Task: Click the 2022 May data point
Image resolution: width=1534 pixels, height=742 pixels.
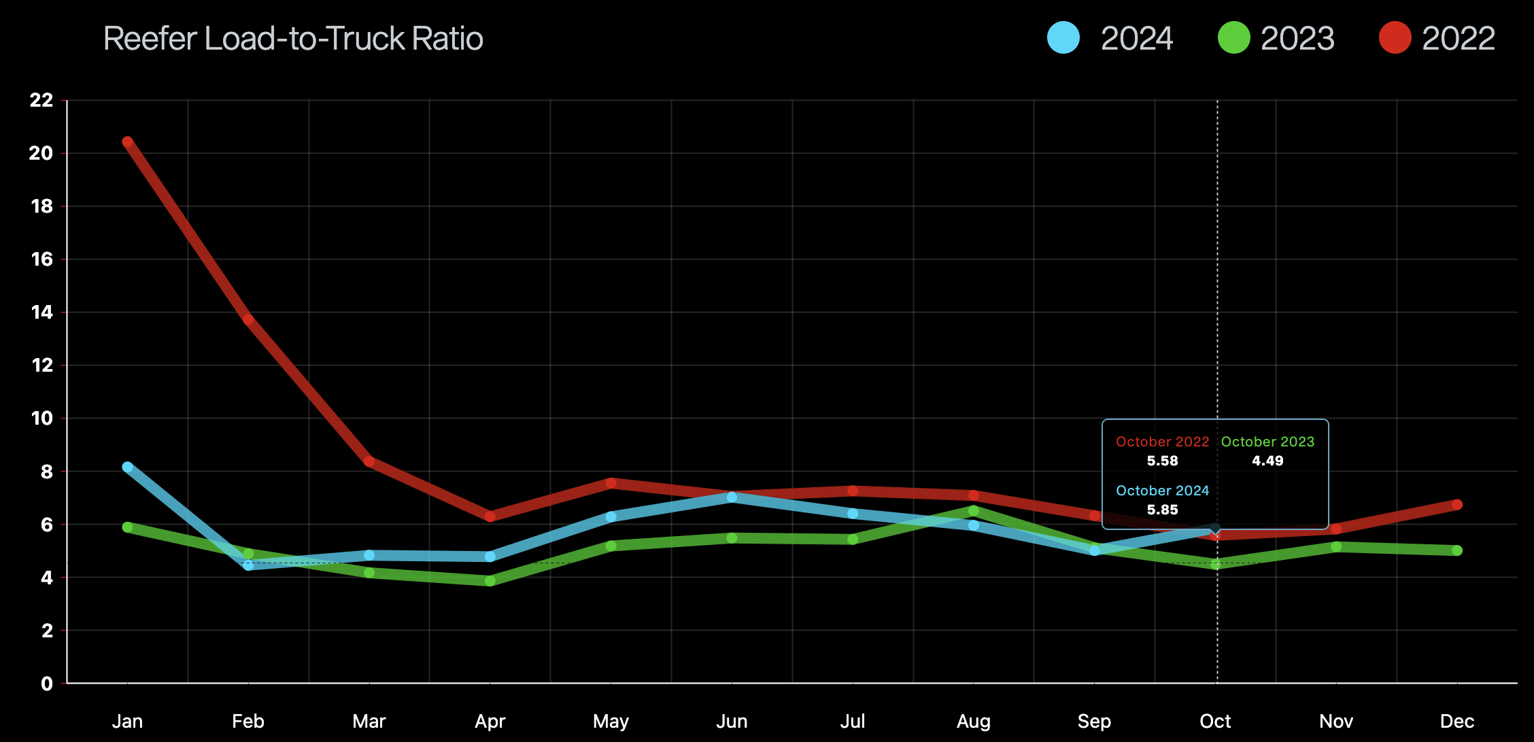Action: click(611, 483)
